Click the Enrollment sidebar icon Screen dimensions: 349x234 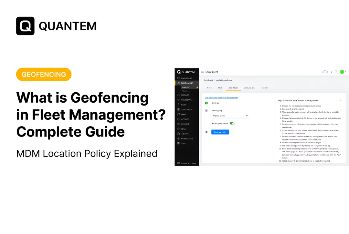[178, 83]
